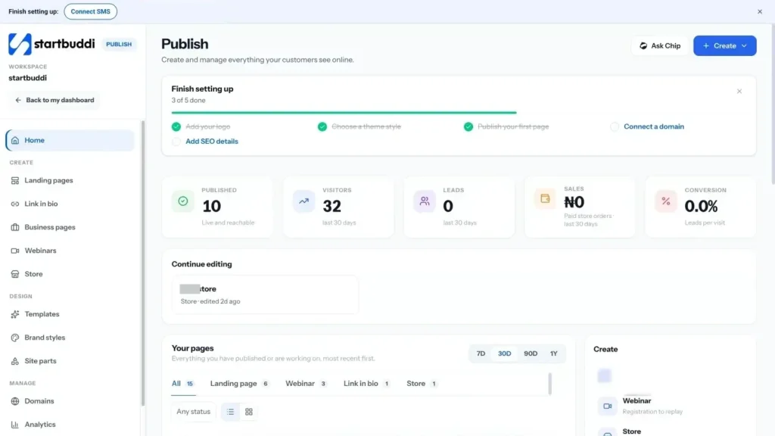Open Domains under Manage
Image resolution: width=775 pixels, height=436 pixels.
pos(39,401)
